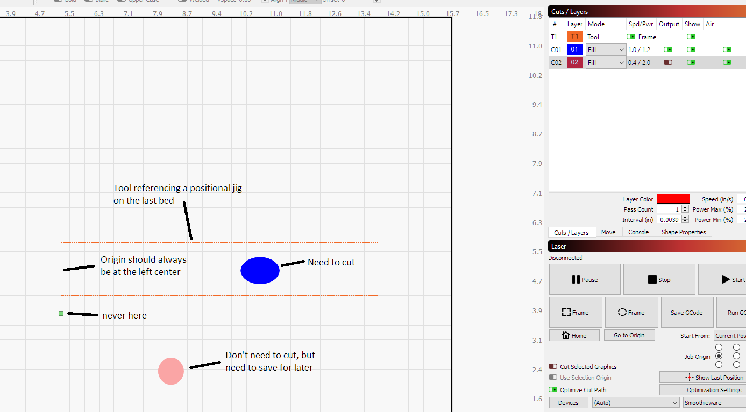The width and height of the screenshot is (746, 412).
Task: Open the red Layer Color swatch
Action: [673, 199]
